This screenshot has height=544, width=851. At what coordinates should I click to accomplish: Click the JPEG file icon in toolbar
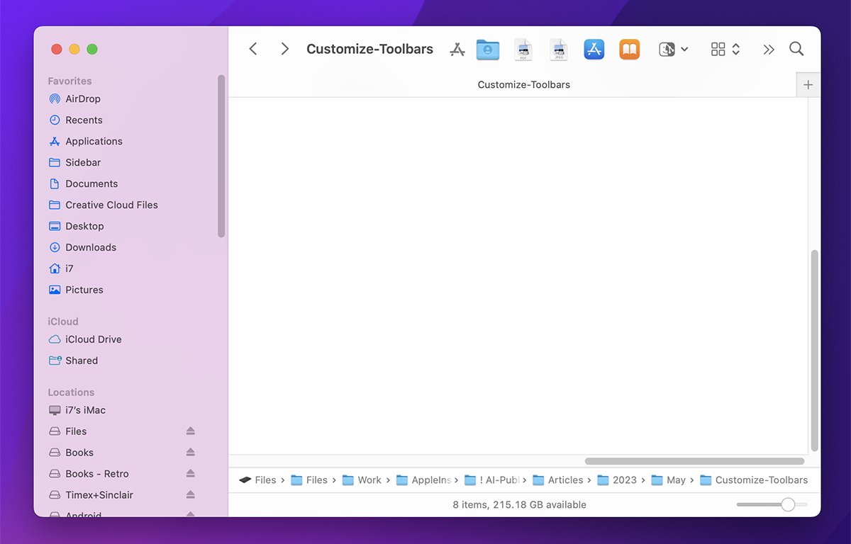[x=559, y=50]
